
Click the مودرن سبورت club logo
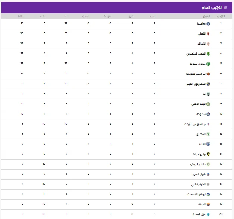208,64
